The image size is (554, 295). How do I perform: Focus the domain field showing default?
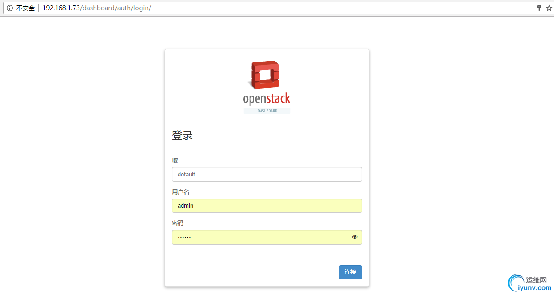point(267,175)
